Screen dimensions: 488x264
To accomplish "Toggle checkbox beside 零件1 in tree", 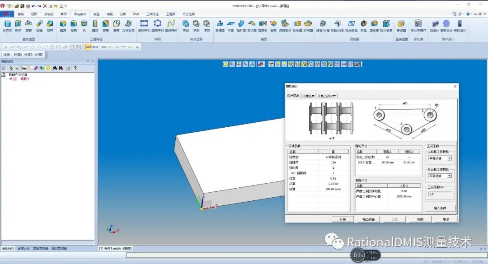I will tap(11, 79).
